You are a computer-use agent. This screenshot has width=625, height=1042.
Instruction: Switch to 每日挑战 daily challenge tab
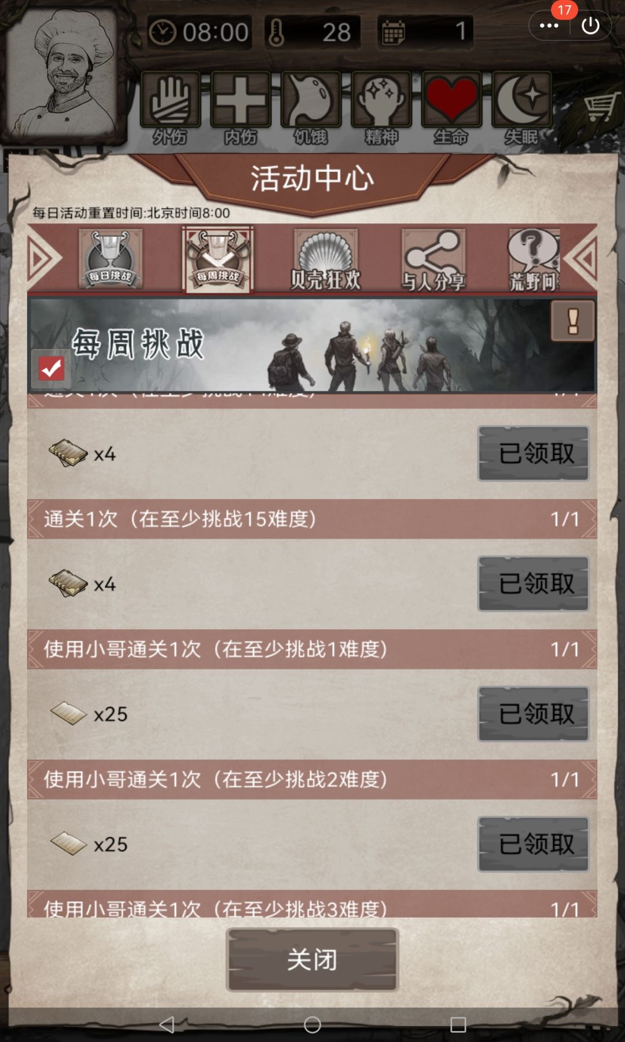coord(111,258)
